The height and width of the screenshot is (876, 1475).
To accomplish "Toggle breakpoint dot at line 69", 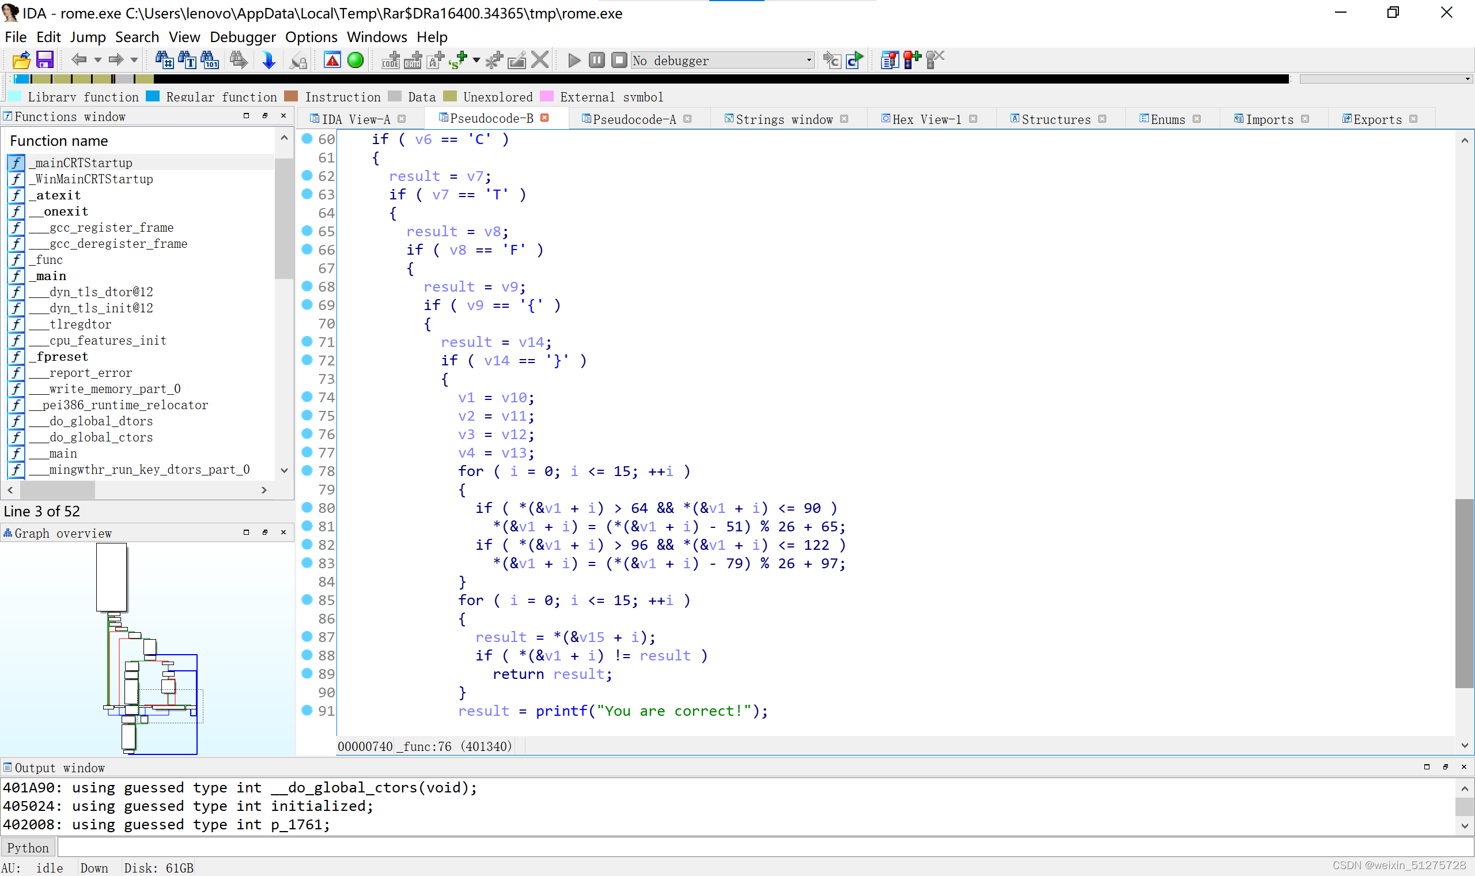I will click(x=307, y=305).
